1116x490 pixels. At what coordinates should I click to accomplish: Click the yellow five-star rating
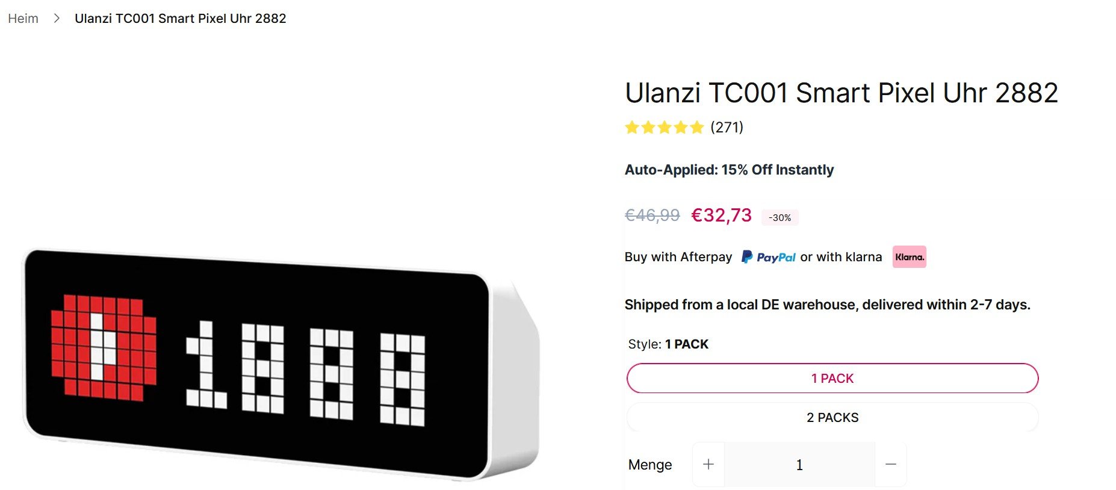tap(664, 128)
